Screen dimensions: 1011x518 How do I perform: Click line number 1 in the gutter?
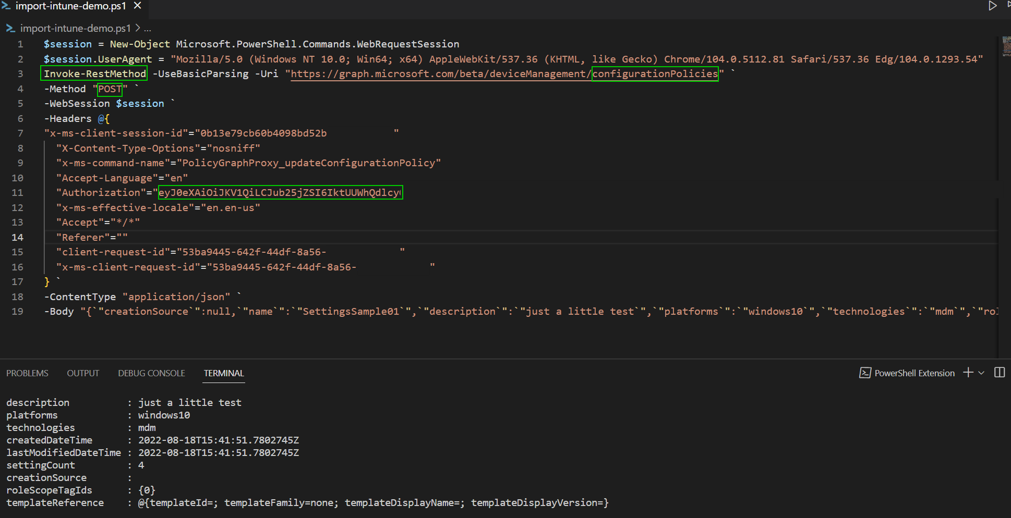point(20,44)
